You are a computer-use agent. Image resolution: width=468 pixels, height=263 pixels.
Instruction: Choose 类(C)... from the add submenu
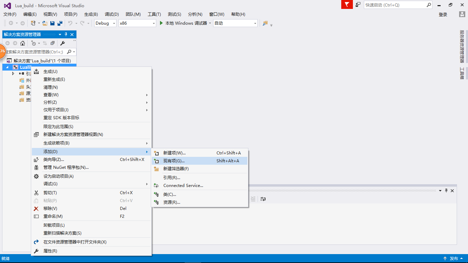pos(199,195)
